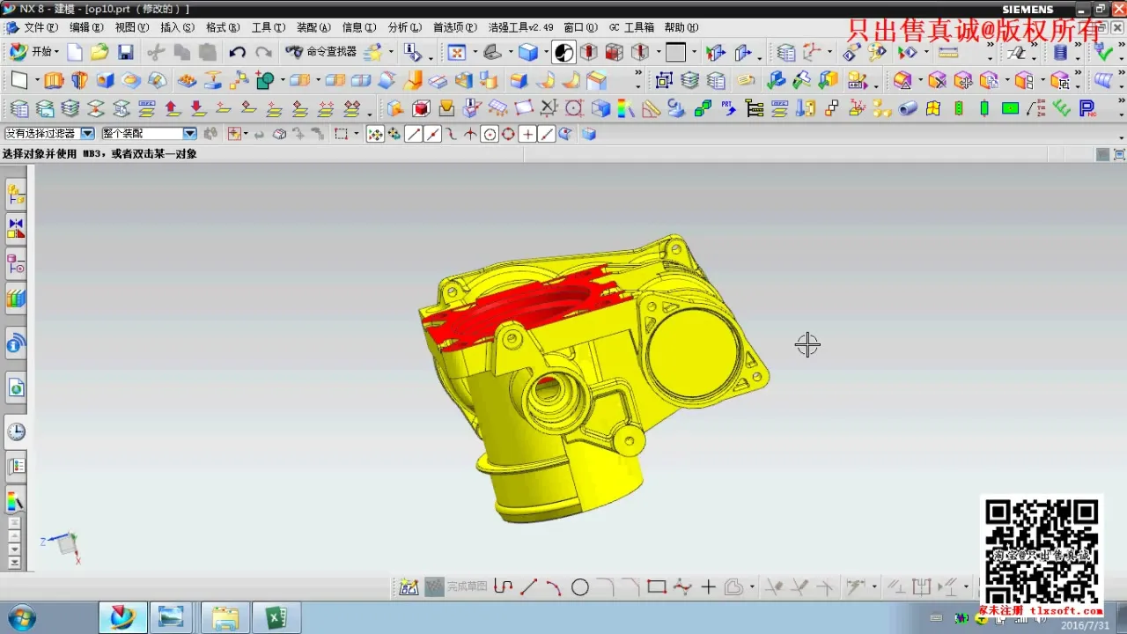Screen dimensions: 1127x634
Task: Open the selection scope dropdown (整个装配)
Action: [x=189, y=134]
